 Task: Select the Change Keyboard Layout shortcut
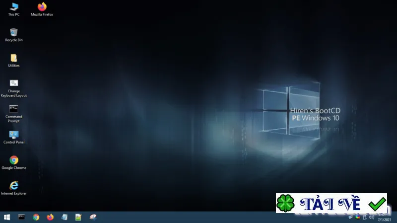pyautogui.click(x=14, y=88)
